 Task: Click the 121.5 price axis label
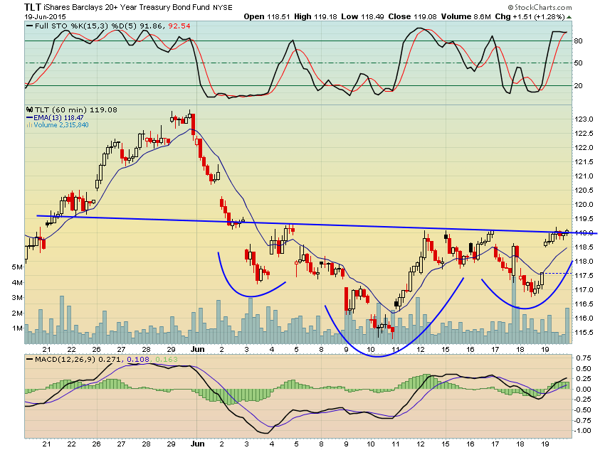click(584, 162)
